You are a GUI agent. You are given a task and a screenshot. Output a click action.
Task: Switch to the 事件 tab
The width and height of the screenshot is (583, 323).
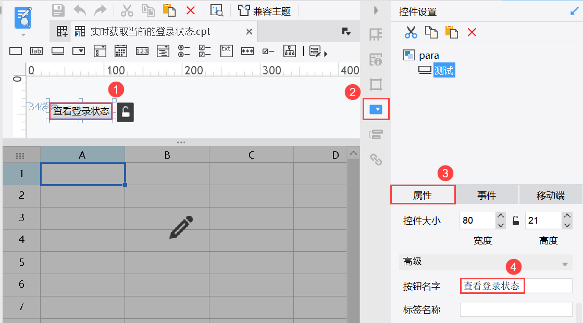487,194
